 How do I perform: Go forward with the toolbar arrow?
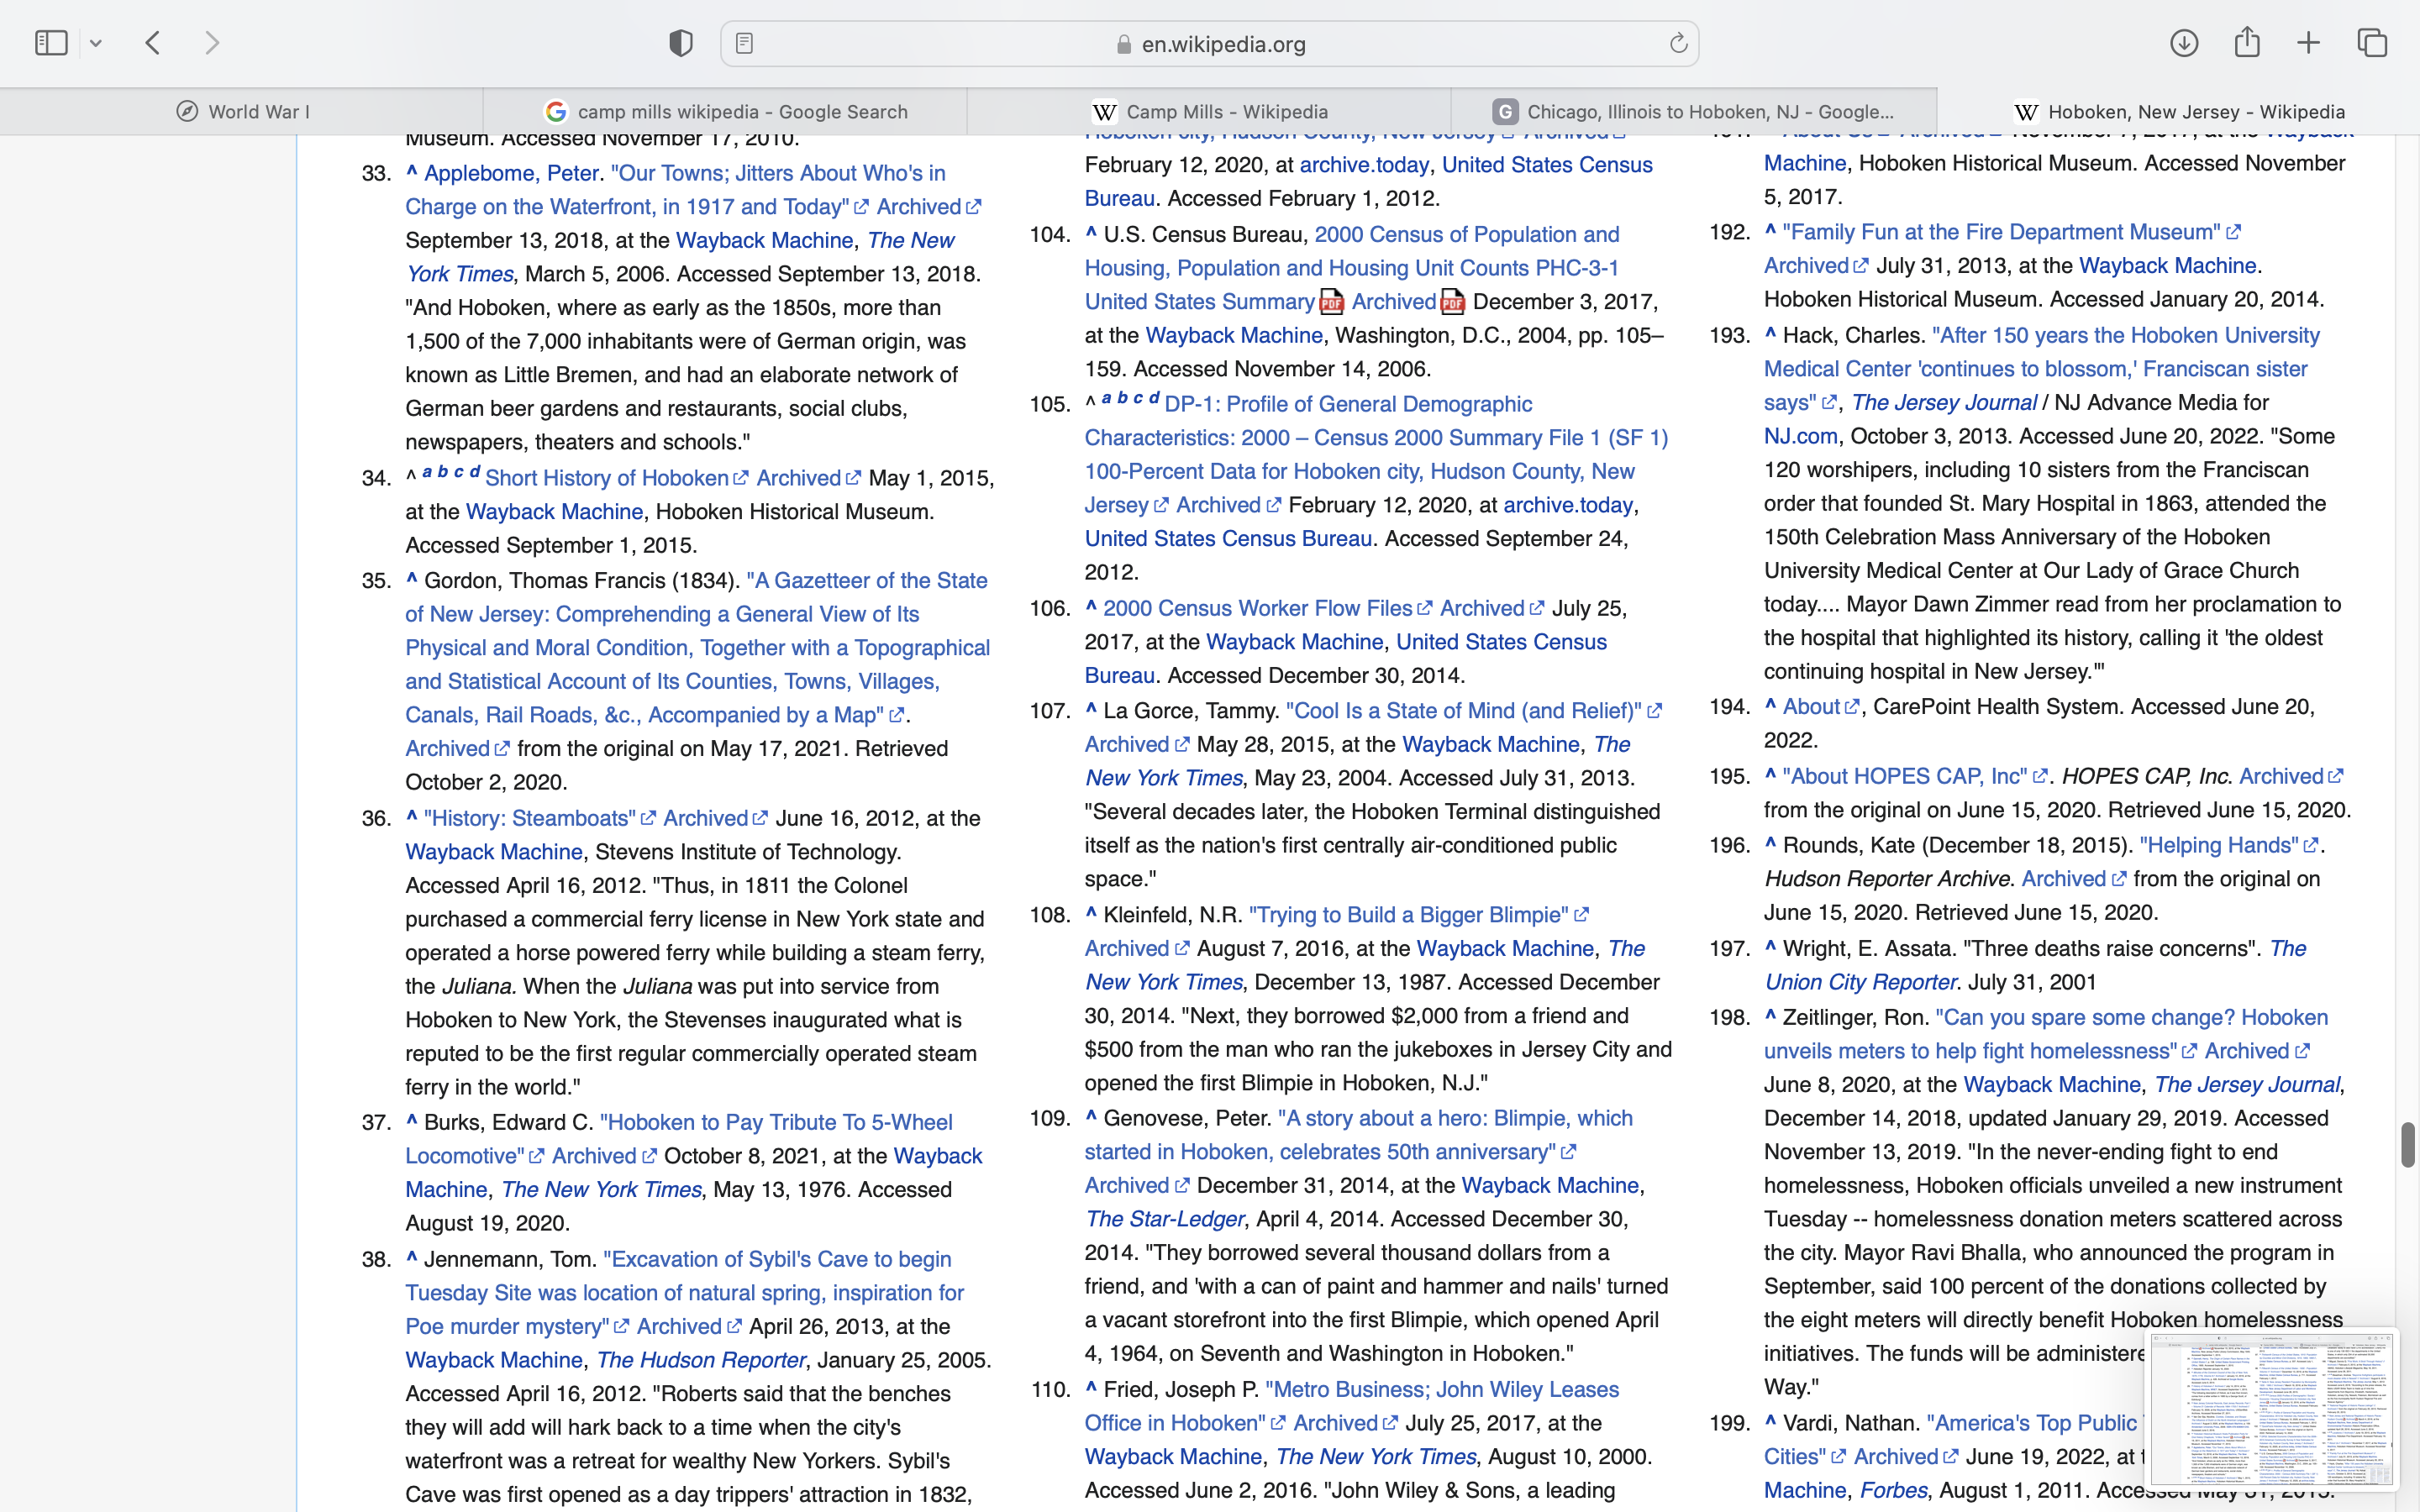tap(212, 43)
